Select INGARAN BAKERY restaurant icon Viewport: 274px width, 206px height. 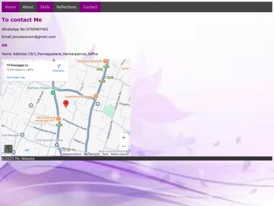105,61
